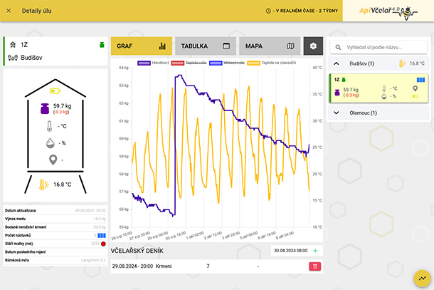Delete the Krmení diary entry trash icon

click(x=315, y=266)
